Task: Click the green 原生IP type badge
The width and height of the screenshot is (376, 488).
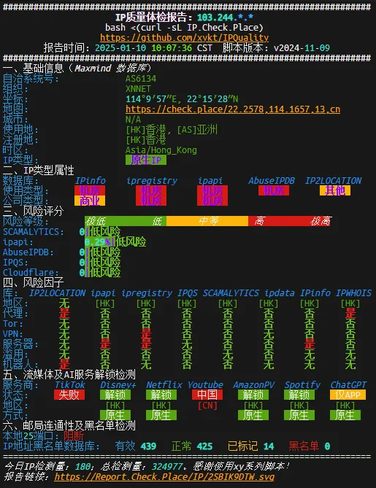Action: click(146, 160)
